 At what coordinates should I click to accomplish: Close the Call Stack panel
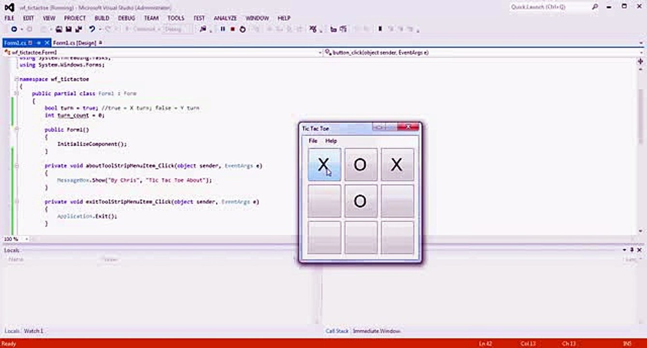[639, 250]
